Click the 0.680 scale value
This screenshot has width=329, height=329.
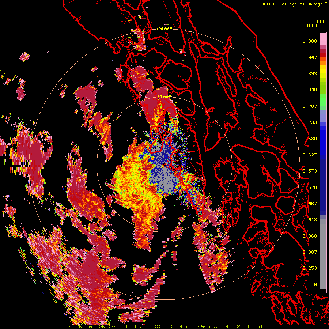[x=310, y=139]
